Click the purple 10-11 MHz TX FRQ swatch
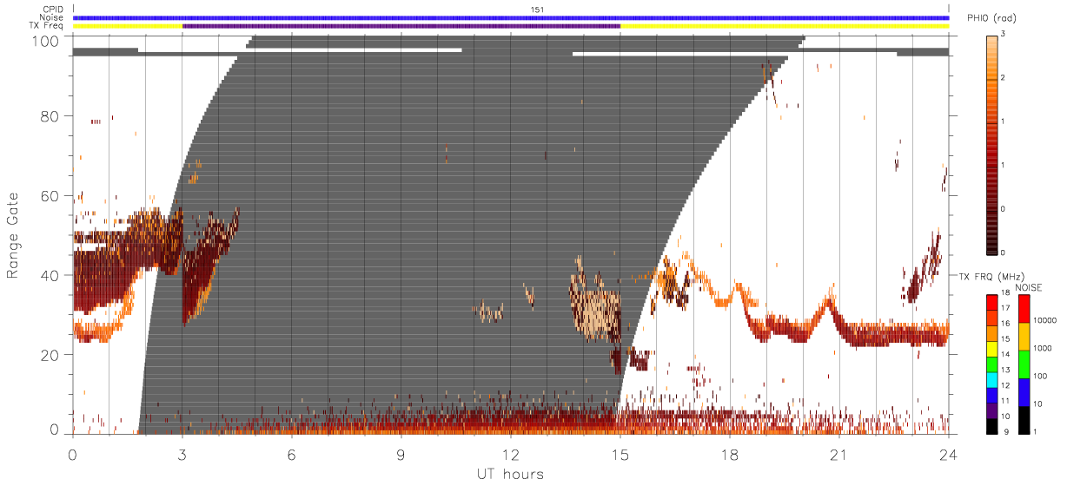 (992, 411)
